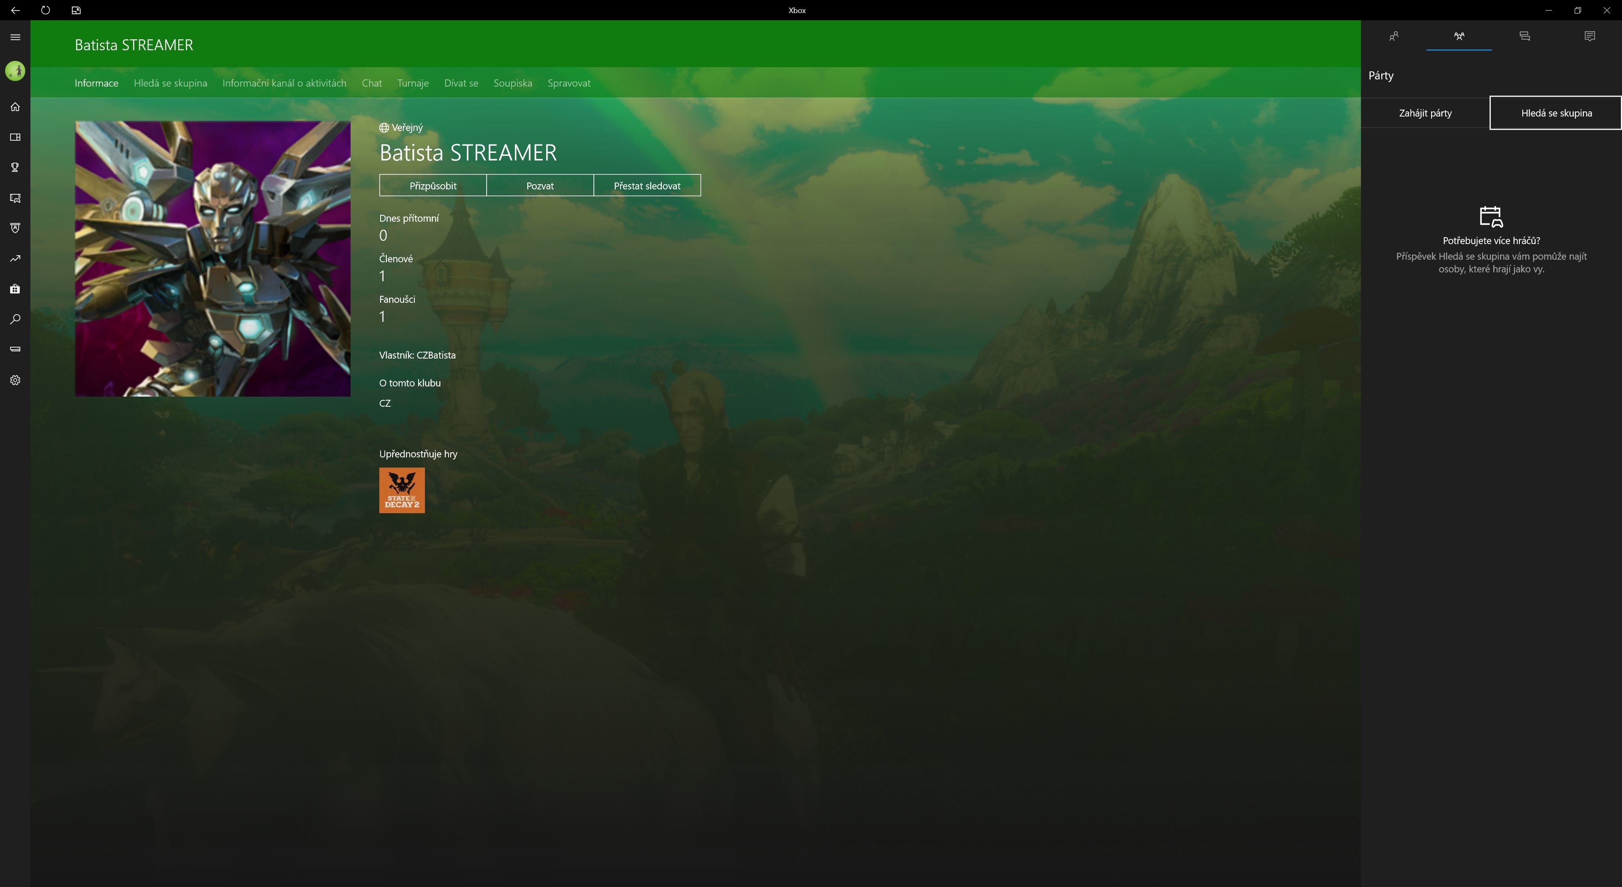Open the Activity alerts panel icon
The height and width of the screenshot is (887, 1622).
pyautogui.click(x=1589, y=36)
